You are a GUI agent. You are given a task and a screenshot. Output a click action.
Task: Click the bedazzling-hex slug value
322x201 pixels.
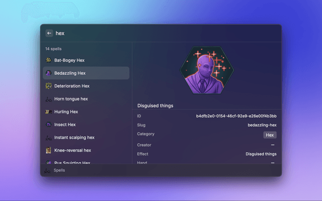click(x=262, y=125)
